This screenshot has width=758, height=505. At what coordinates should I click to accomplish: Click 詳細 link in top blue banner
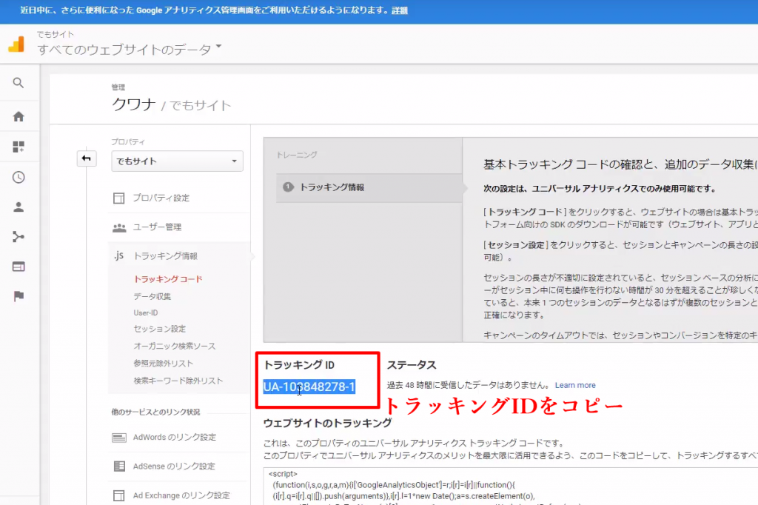[399, 10]
